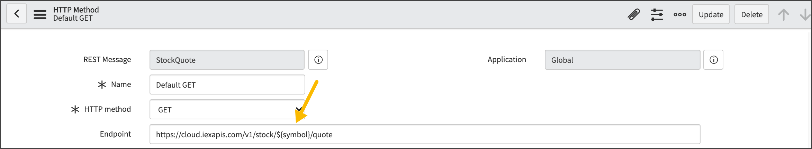
Task: Click the Update button
Action: pyautogui.click(x=711, y=14)
